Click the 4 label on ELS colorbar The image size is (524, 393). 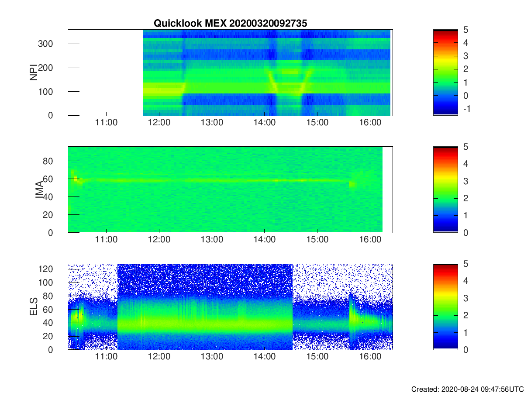coord(465,281)
